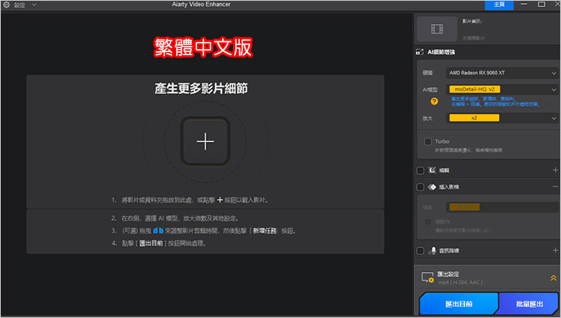The height and width of the screenshot is (318, 561).
Task: Open settings via the gear icon
Action: pyautogui.click(x=6, y=5)
